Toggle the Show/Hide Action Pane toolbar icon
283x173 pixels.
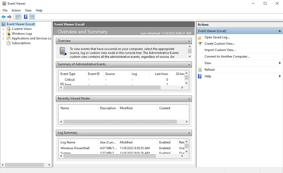coord(32,17)
